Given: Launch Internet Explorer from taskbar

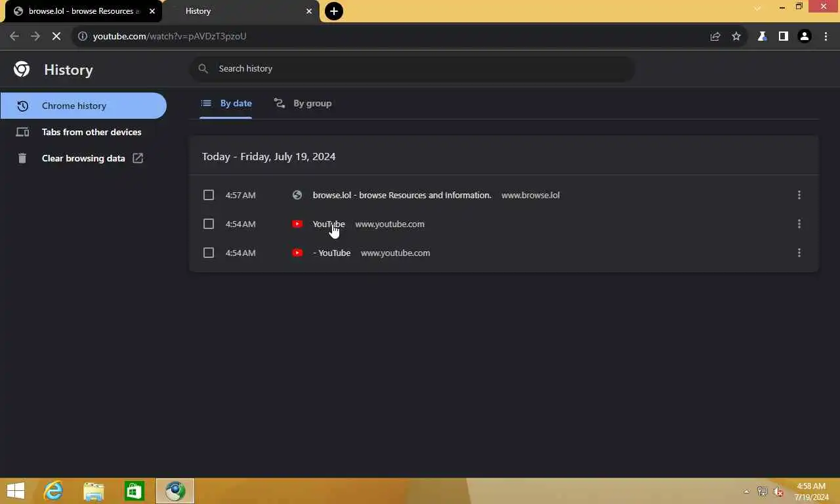Looking at the screenshot, I should coord(53,491).
